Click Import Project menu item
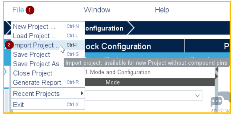Screen dimensions: 233x115 48,45
